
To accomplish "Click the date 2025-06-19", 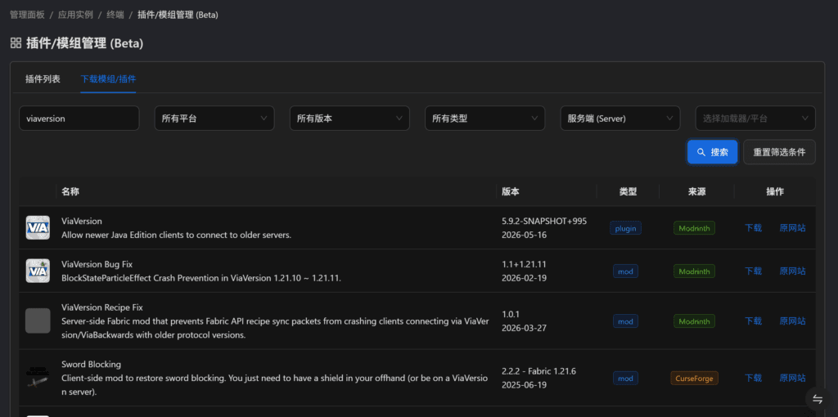I will tap(525, 385).
